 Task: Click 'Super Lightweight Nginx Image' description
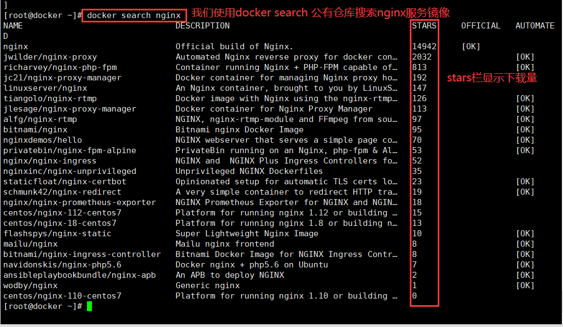[247, 234]
